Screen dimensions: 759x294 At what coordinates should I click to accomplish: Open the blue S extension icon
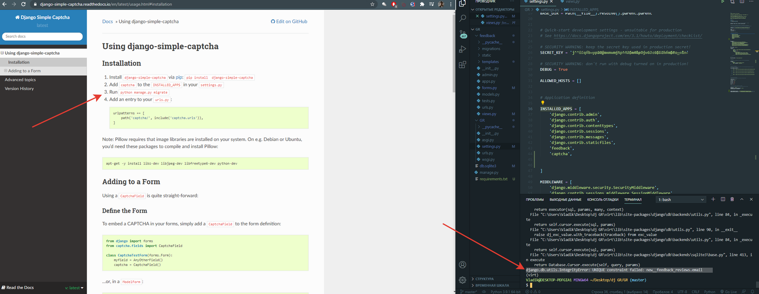pos(412,4)
